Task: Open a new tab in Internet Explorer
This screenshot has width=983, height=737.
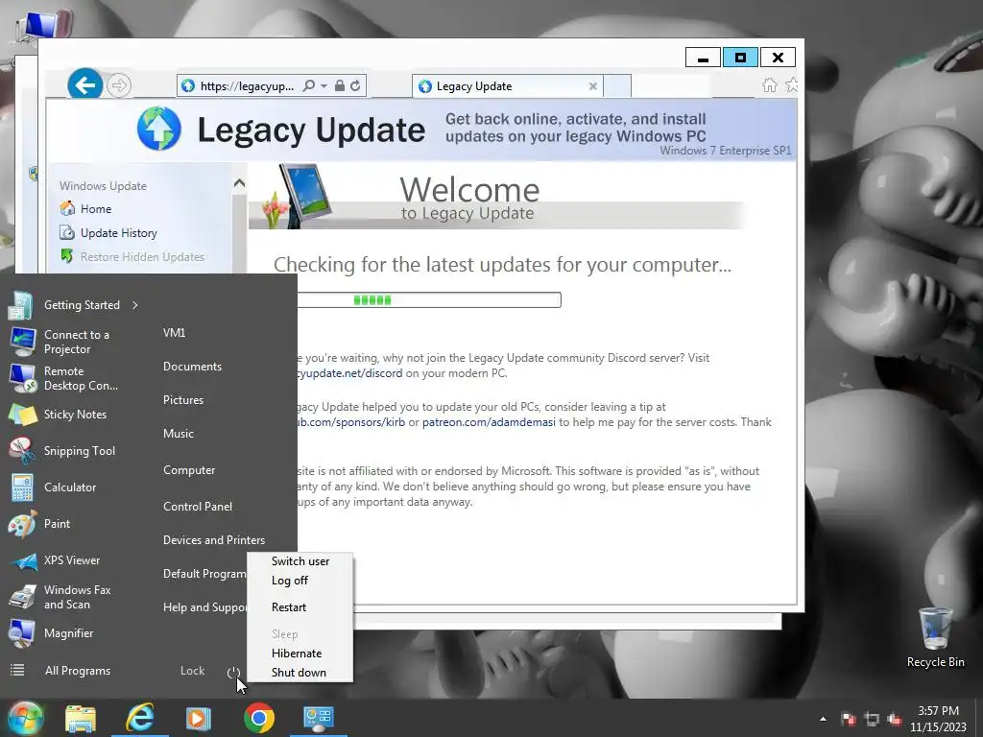Action: tap(617, 86)
